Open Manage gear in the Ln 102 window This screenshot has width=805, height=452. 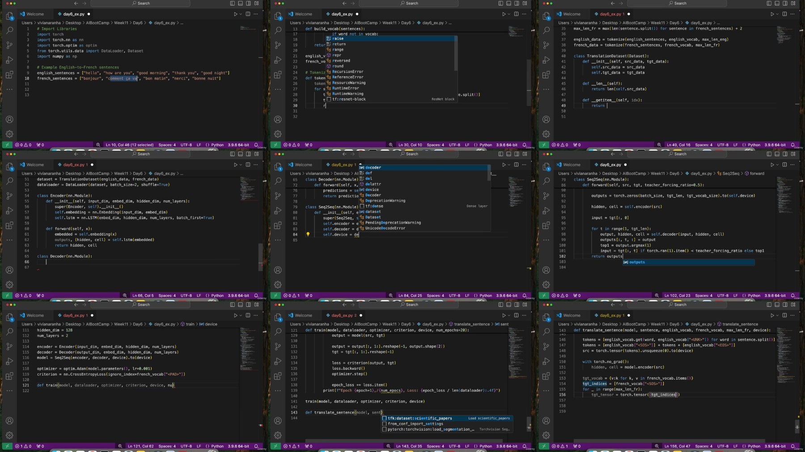coord(546,285)
